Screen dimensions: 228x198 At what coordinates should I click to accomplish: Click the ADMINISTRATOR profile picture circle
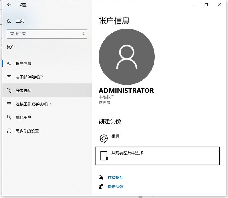pyautogui.click(x=126, y=57)
